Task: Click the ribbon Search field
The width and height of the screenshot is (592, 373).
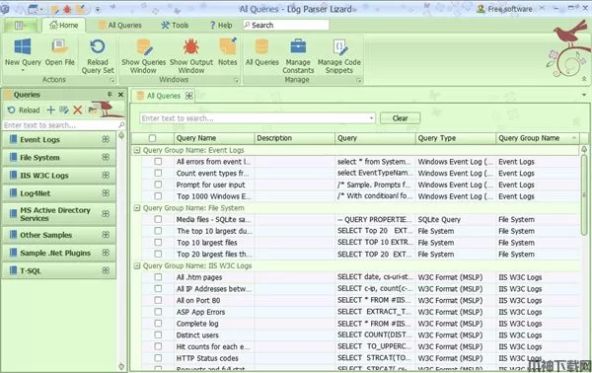Action: [x=286, y=25]
